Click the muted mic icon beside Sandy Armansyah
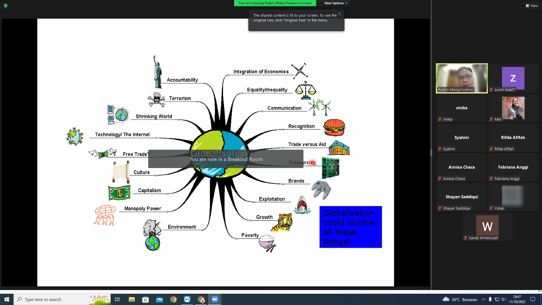The height and width of the screenshot is (305, 542). click(x=466, y=238)
